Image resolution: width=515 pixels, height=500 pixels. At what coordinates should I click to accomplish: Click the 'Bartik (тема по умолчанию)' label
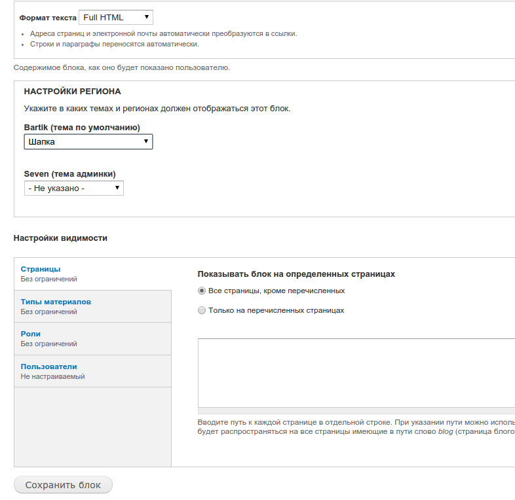pos(82,127)
